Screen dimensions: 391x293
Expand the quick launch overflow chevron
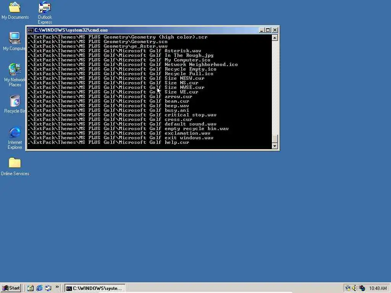57,287
